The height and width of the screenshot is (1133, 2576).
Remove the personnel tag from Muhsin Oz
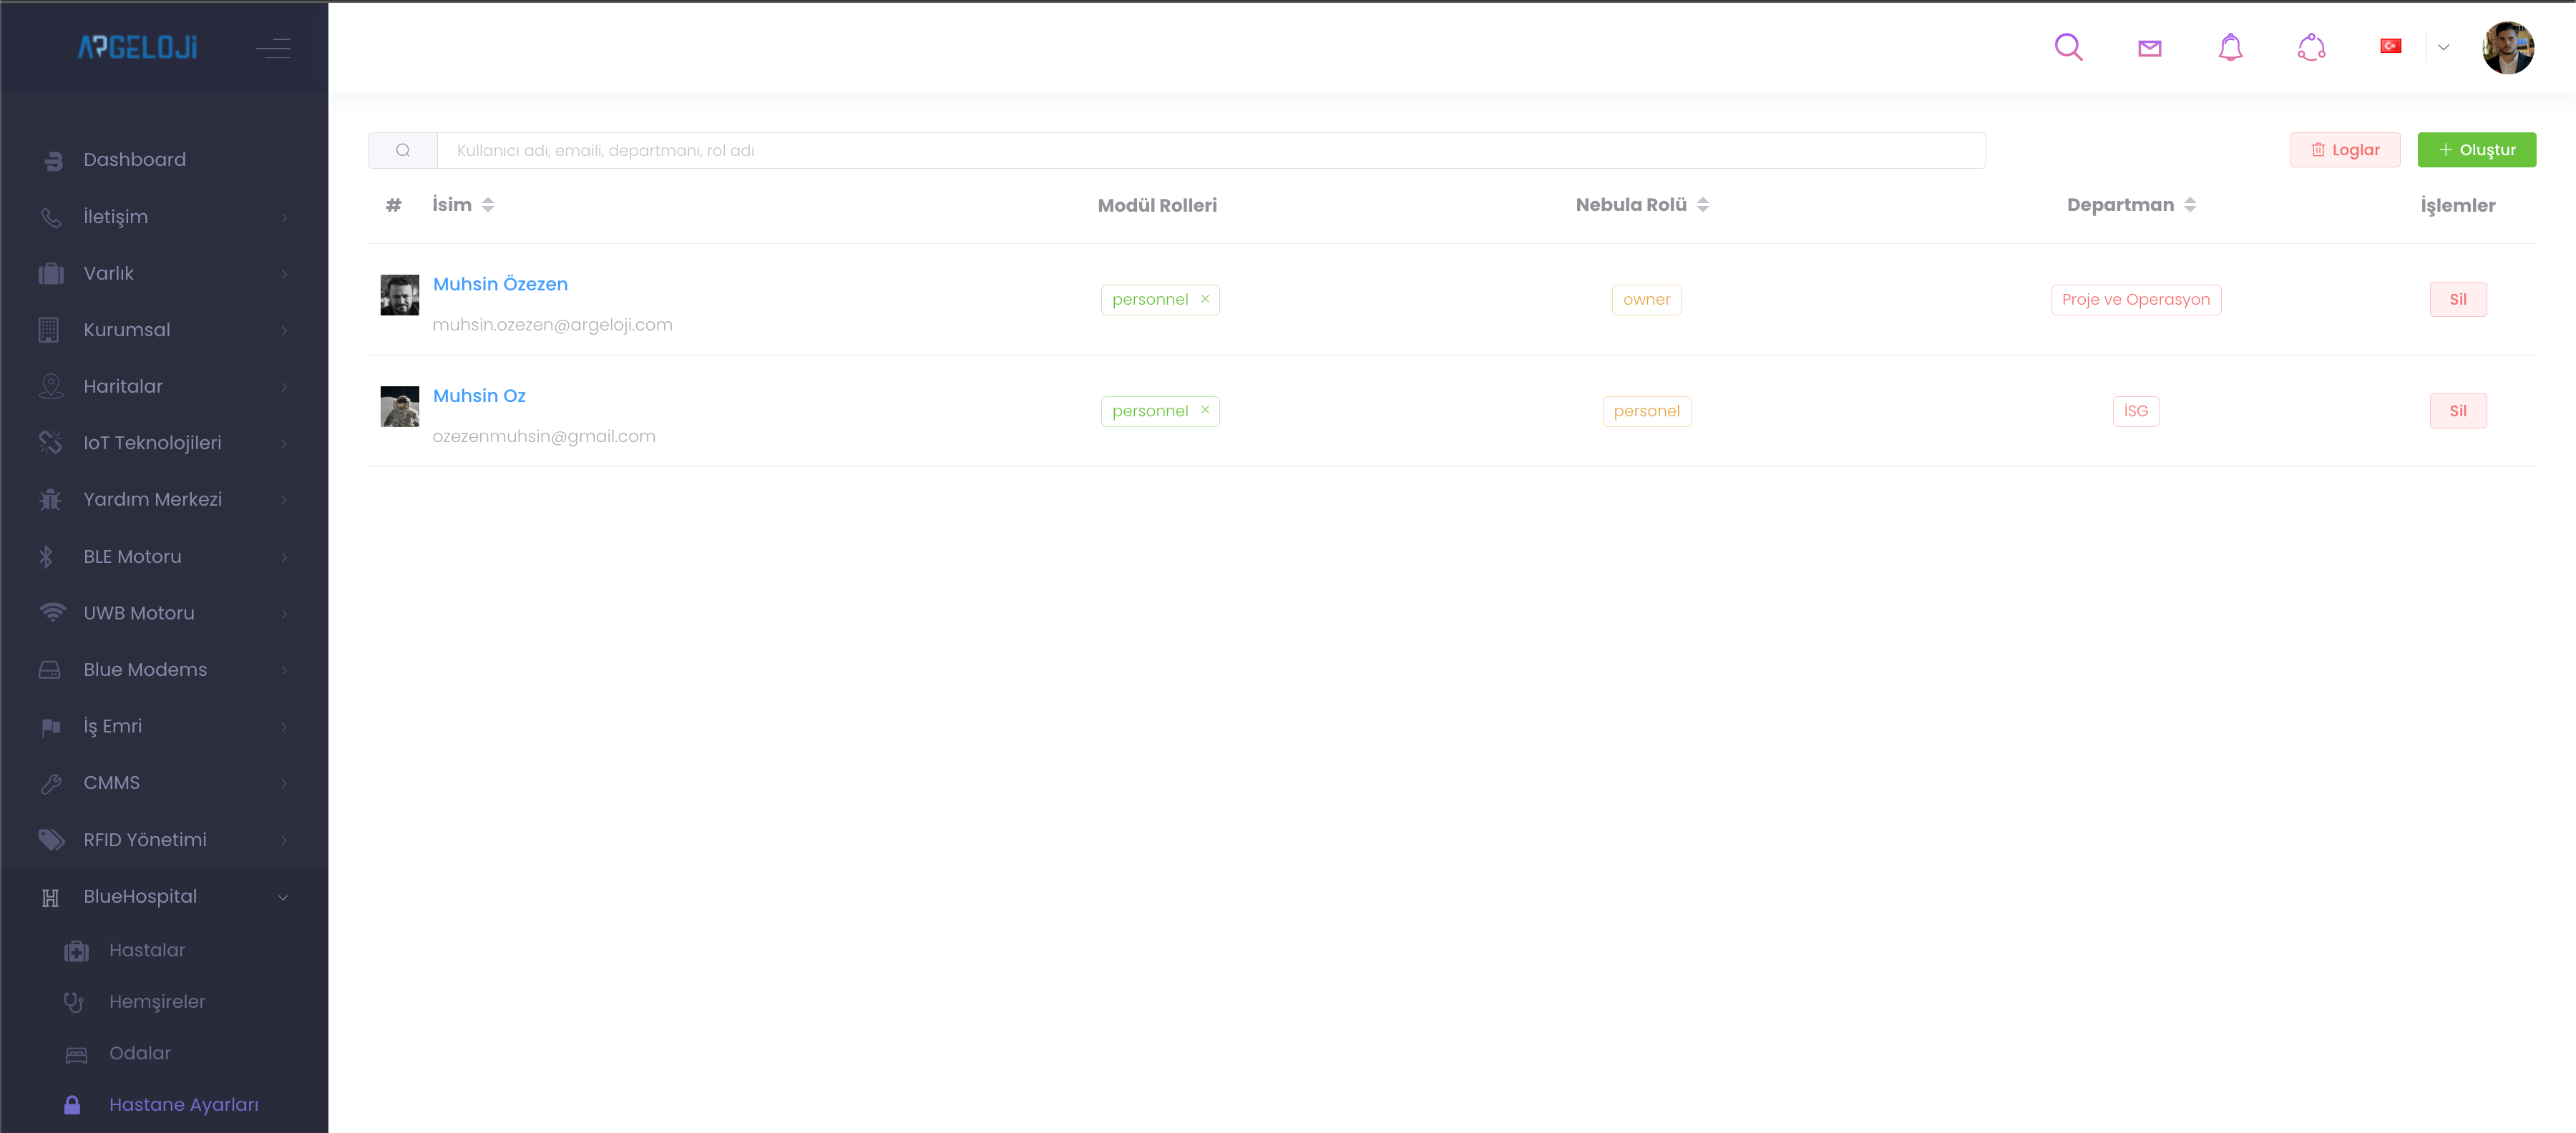pos(1205,410)
